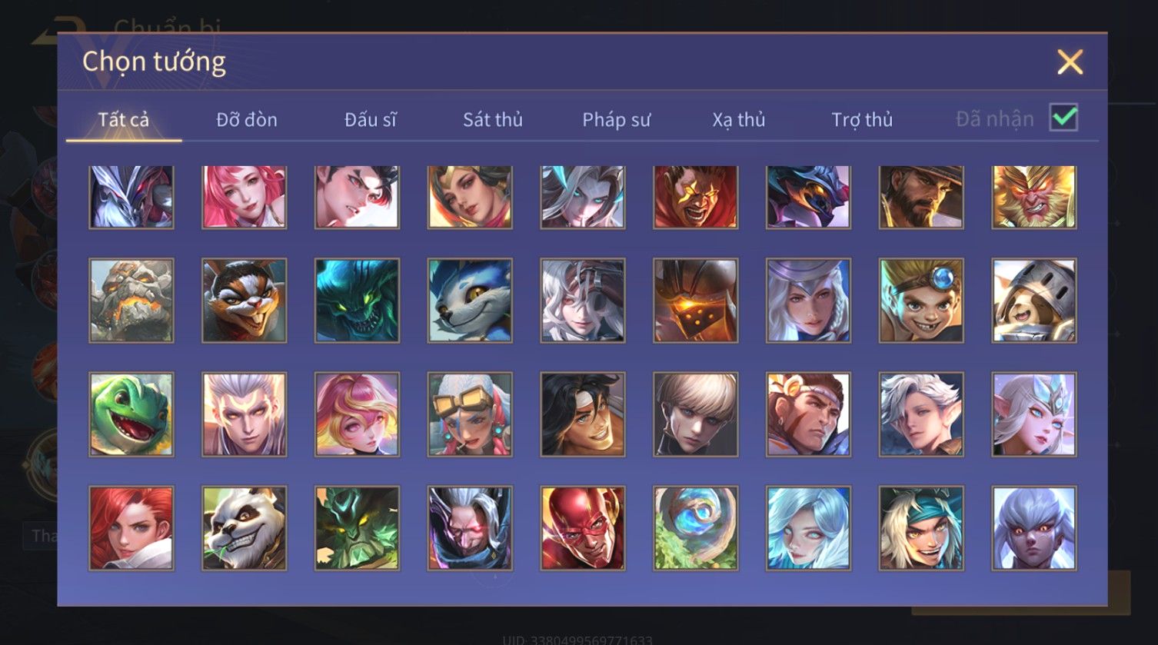Select The Flash hero portrait
Screen dimensions: 1158x645
(x=583, y=528)
